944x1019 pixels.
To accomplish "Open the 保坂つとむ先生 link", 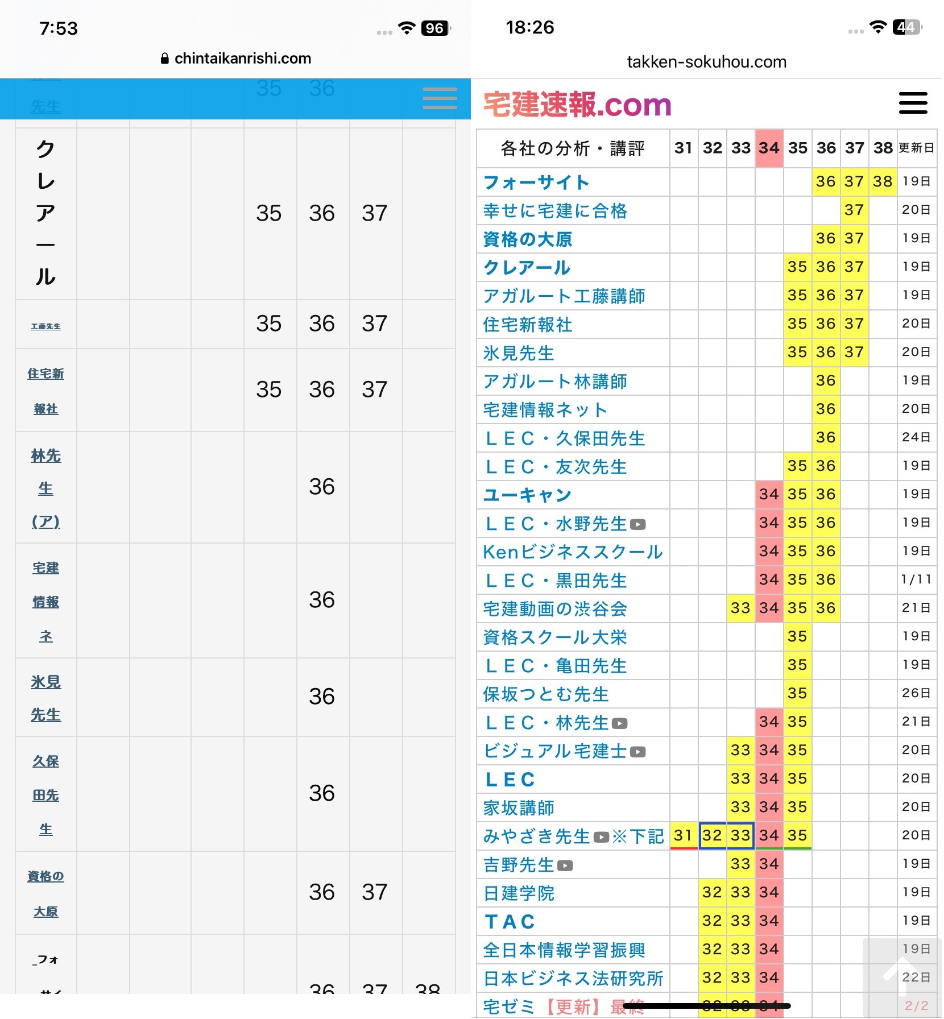I will tap(545, 694).
